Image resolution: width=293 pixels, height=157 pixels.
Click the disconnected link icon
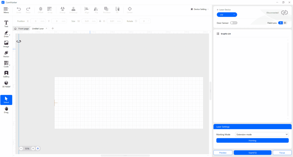click(284, 13)
